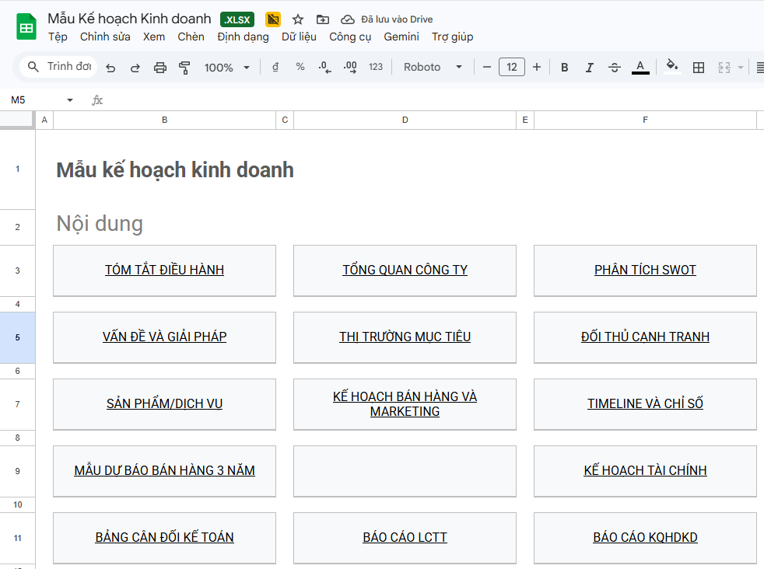
Task: Click the decrease decimal places icon
Action: pyautogui.click(x=324, y=67)
